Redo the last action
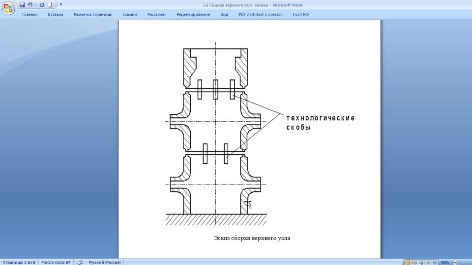 point(42,5)
